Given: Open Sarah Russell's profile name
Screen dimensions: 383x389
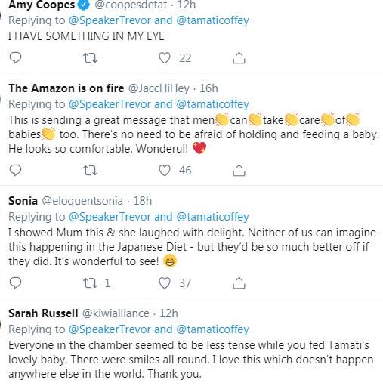Looking at the screenshot, I should point(43,313).
